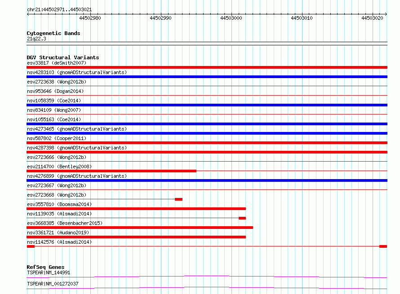This screenshot has height=294, width=400.
Task: Open variant nsv953646 (Dogan2014)
Action: pyautogui.click(x=55, y=91)
